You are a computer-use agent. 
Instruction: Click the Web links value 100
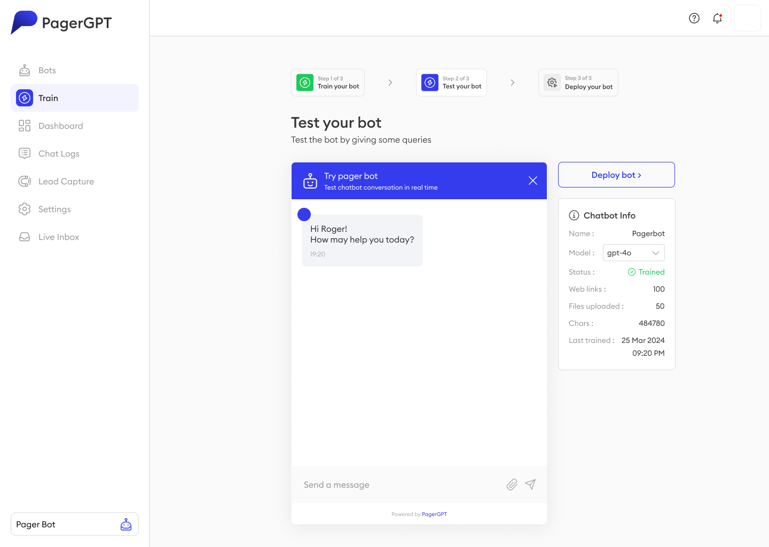[x=659, y=289]
